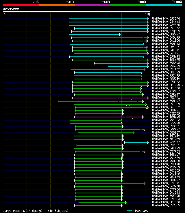Open the UniRef100_A7QAL5 entry
The height and width of the screenshot is (213, 185).
pyautogui.click(x=166, y=31)
